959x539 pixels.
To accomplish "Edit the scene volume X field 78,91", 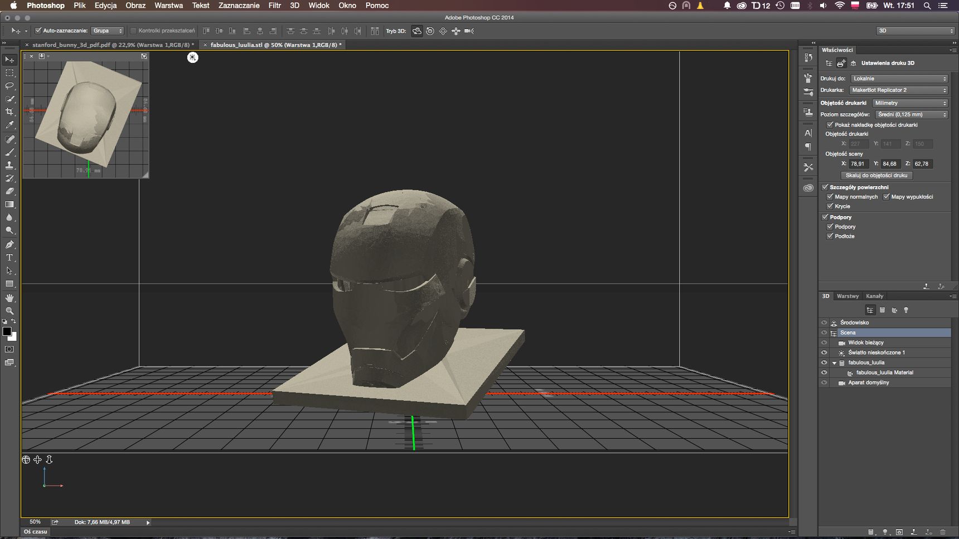I will click(859, 164).
